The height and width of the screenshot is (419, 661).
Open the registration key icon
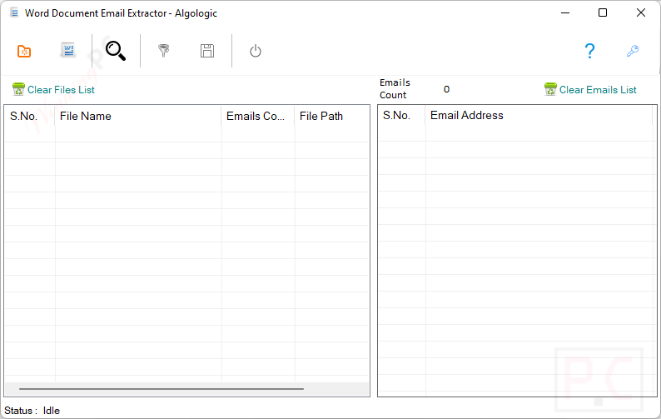[633, 51]
